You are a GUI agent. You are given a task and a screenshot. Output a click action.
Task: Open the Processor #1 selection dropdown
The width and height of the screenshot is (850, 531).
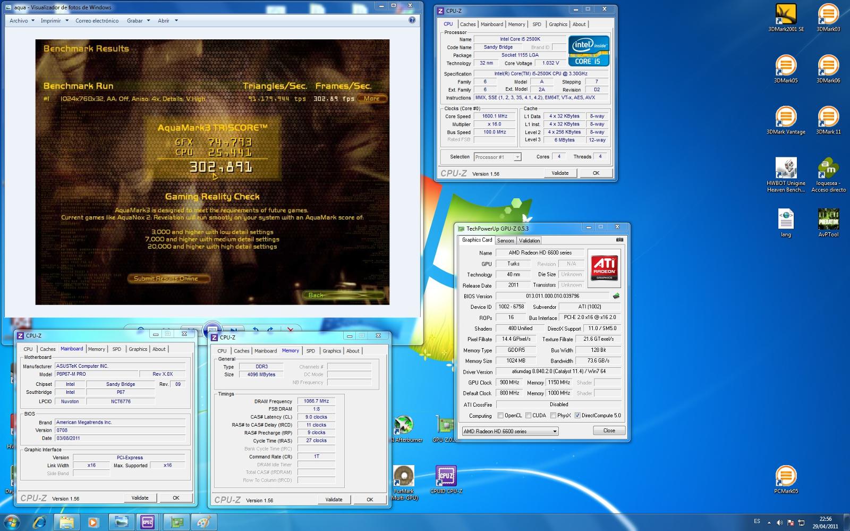[x=497, y=157]
